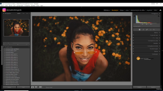Image resolution: width=163 pixels, height=91 pixels.
Task: Open the Imprimir module
Action: point(149,10)
